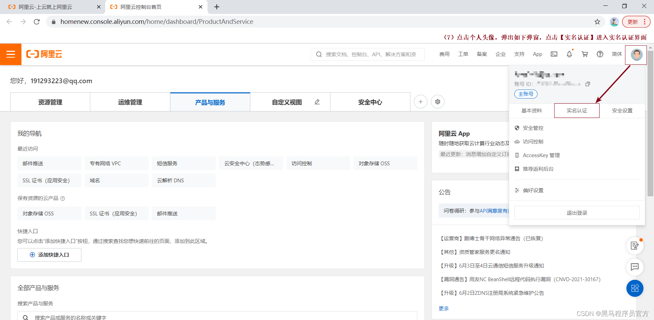Reload the browser page
This screenshot has height=320, width=654.
pyautogui.click(x=37, y=22)
